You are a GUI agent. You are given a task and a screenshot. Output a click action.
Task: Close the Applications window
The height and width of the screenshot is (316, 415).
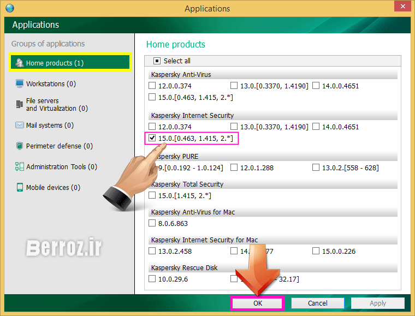pyautogui.click(x=402, y=6)
